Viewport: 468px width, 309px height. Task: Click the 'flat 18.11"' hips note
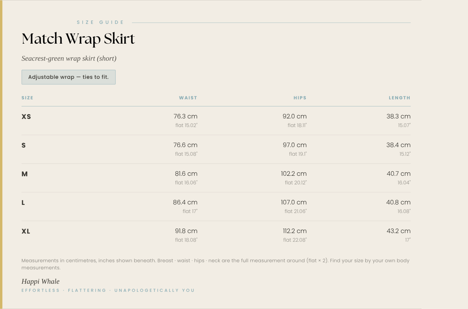pos(297,125)
